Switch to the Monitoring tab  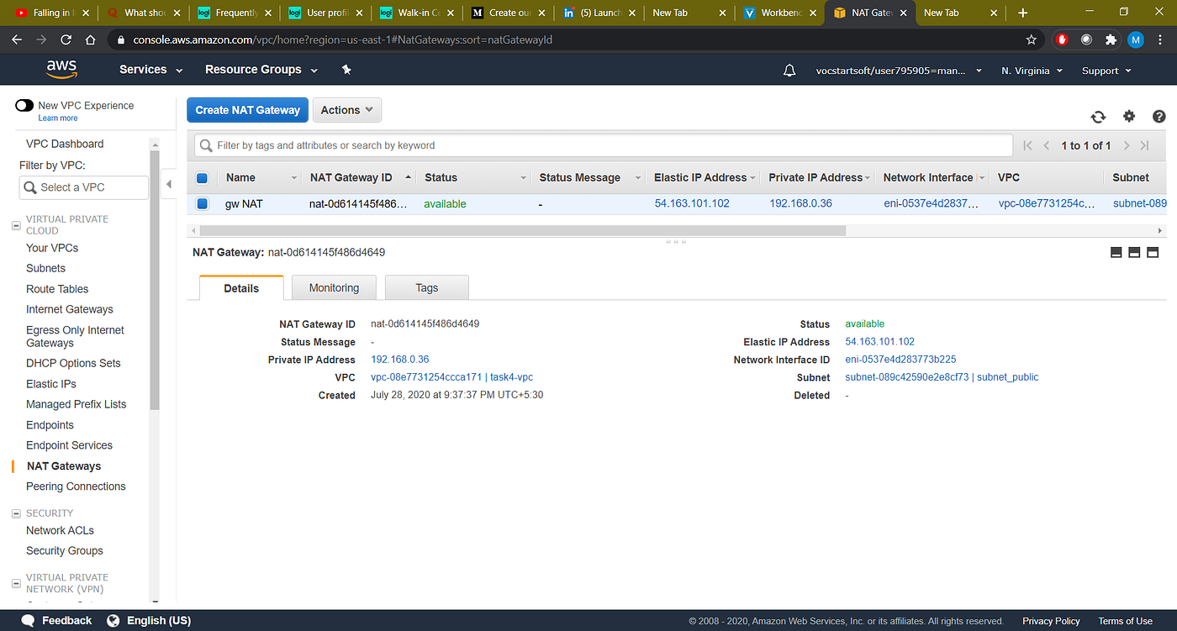click(x=334, y=287)
